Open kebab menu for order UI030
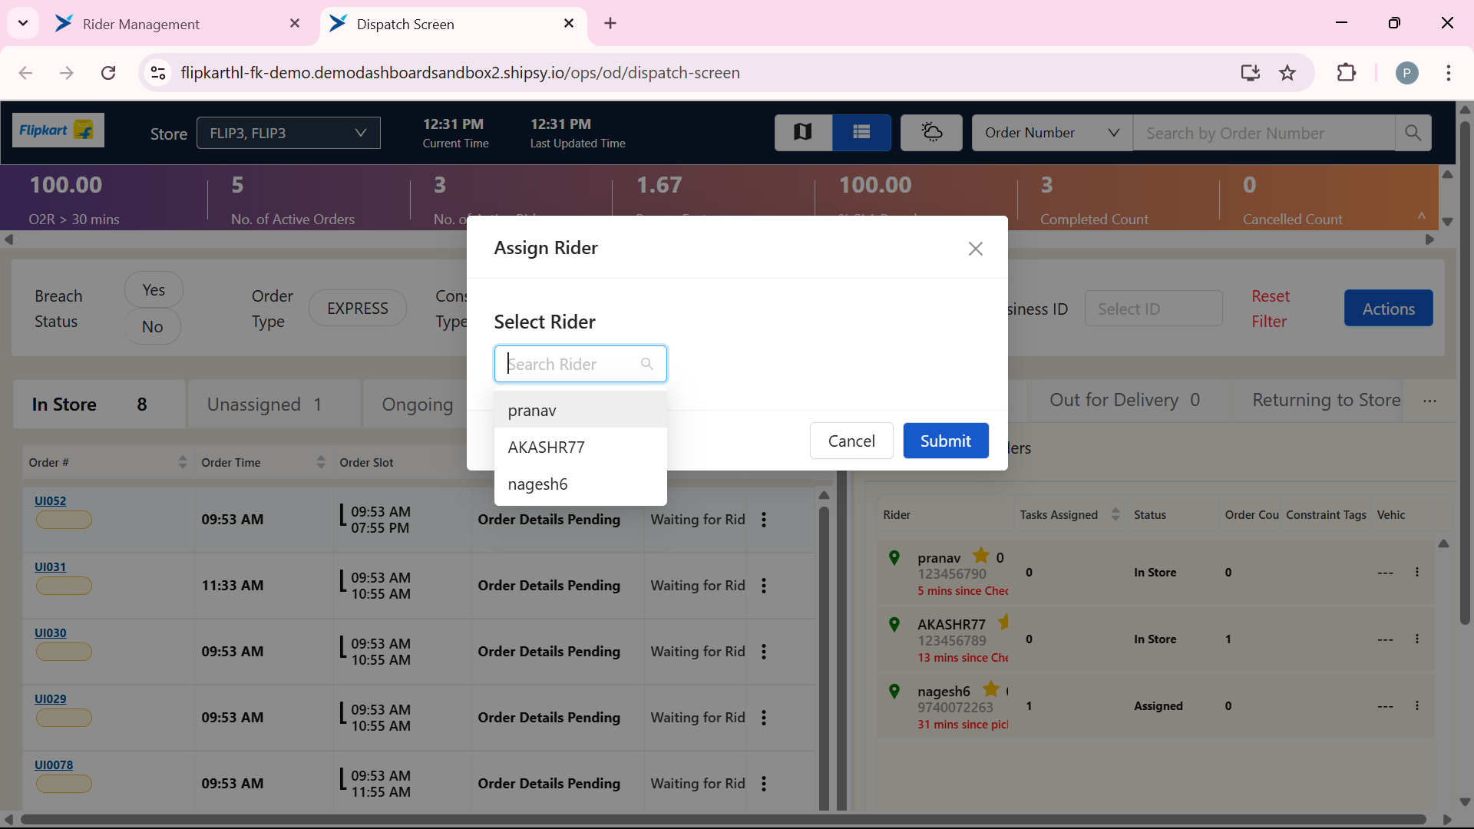Screen dimensions: 1474x829 click(x=764, y=652)
